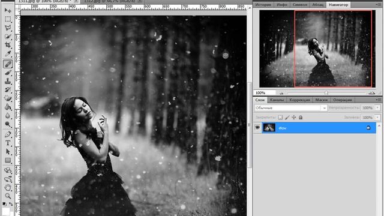Screen dimensions: 384x216
Task: Open the Navigator panel options menu
Action: pos(379,4)
